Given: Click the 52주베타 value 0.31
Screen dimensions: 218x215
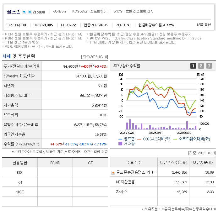Looking at the screenshot, I should (x=103, y=115).
